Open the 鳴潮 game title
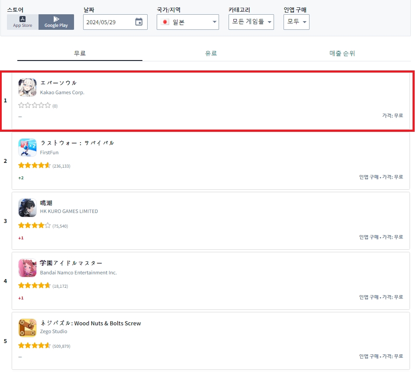The width and height of the screenshot is (416, 372). [x=46, y=203]
